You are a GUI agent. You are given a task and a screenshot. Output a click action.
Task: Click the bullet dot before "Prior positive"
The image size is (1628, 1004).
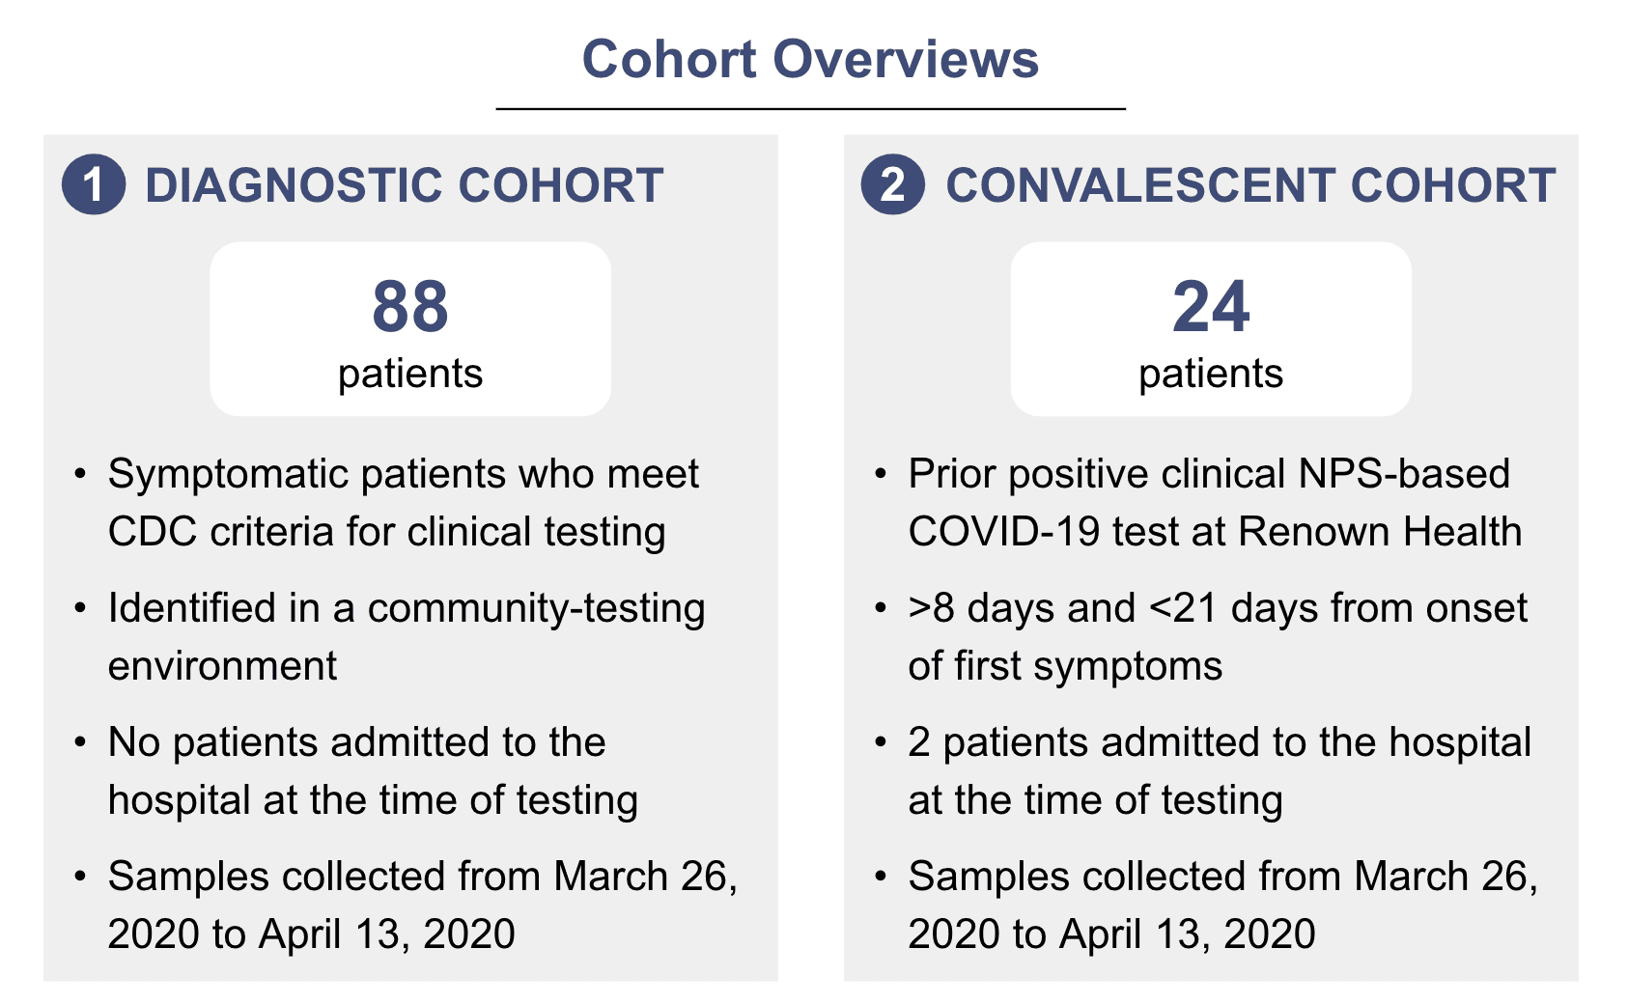pos(881,474)
